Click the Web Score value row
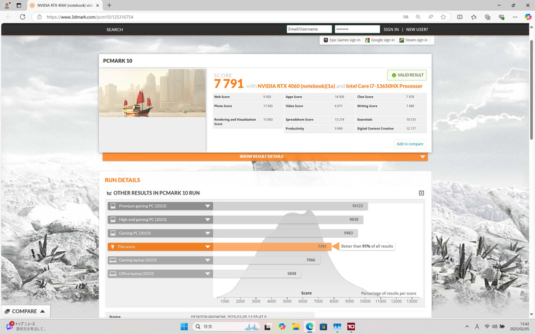Screen dimensions: 535x334 click(247, 97)
